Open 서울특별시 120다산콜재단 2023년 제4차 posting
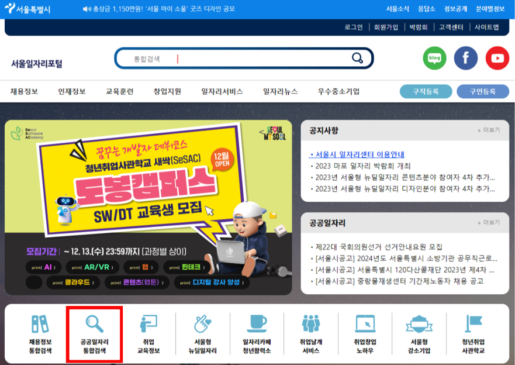The height and width of the screenshot is (365, 515). pos(402,270)
